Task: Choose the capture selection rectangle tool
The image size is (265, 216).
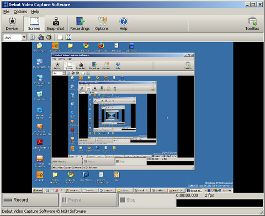Action: (60, 38)
